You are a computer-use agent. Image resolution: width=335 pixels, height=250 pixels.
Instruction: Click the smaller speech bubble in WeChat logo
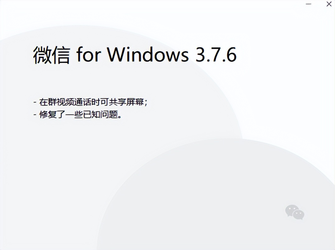[299, 215]
